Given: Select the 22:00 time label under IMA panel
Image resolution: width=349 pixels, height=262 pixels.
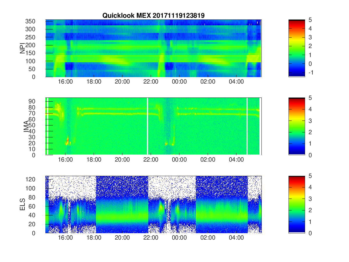Looking at the screenshot, I should tap(151, 160).
